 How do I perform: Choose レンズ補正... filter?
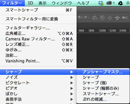(x=38, y=44)
